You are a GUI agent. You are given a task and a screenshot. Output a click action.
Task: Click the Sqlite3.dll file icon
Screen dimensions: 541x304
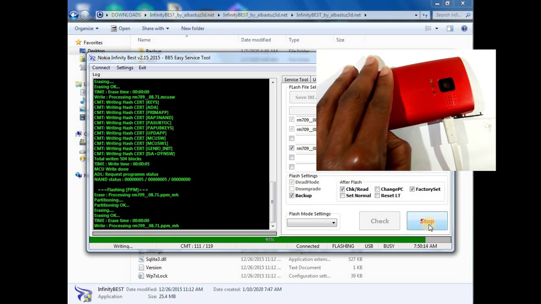[x=142, y=259]
